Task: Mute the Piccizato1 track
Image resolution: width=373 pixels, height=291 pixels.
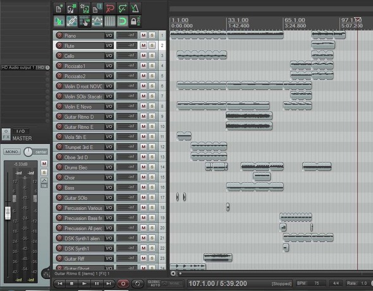Action: [x=144, y=66]
